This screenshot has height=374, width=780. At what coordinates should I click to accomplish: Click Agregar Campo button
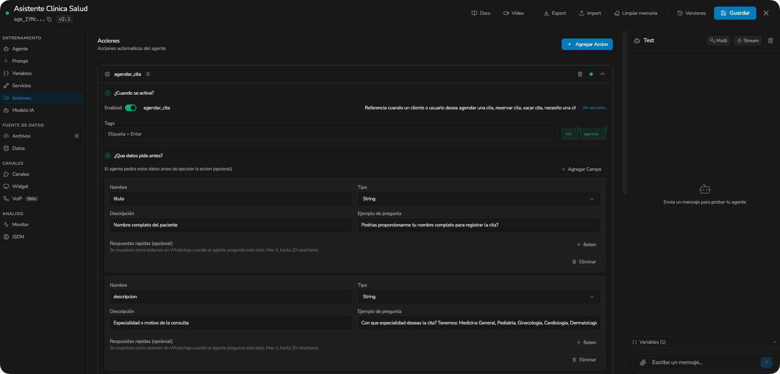coord(581,169)
